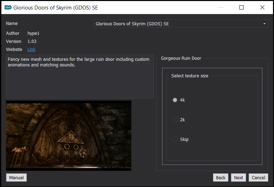Click the version number 1.03
Viewport: 274px width, 187px height.
coord(32,41)
